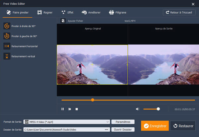The image size is (199, 137).
Task: Select the vertical flip icon
Action: [7, 56]
